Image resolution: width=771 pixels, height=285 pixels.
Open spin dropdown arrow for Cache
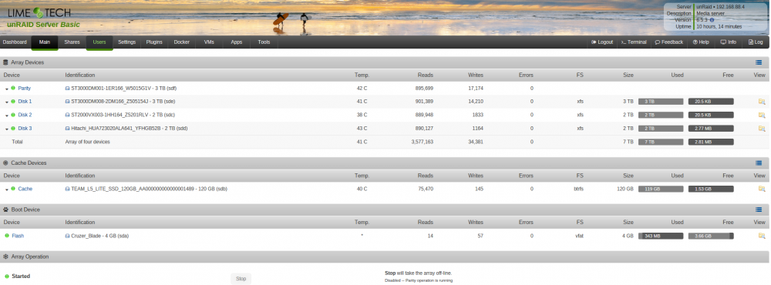(7, 189)
